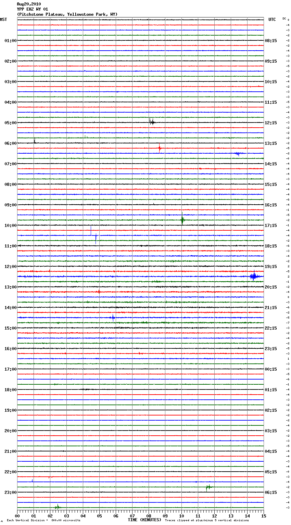Click the 19:15 UTC time label
This screenshot has width=291, height=525.
[271, 267]
